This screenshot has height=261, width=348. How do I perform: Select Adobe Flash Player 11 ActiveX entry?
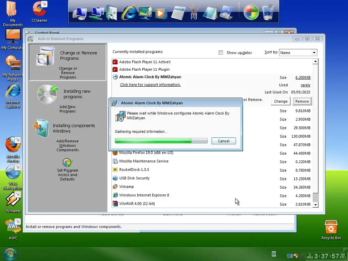click(x=212, y=62)
